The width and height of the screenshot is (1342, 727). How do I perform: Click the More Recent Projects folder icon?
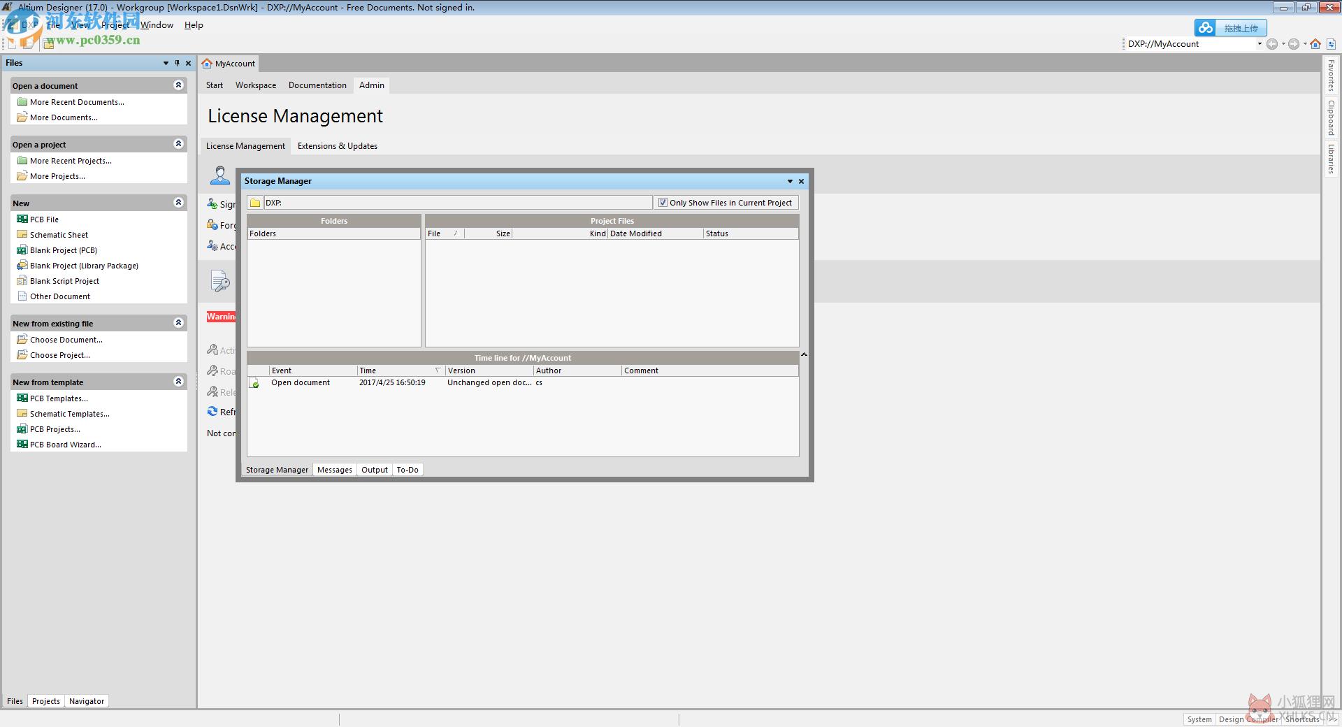pyautogui.click(x=22, y=160)
